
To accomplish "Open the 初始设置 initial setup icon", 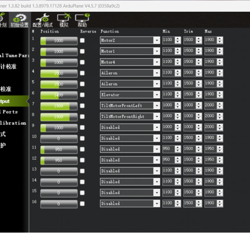I will click(19, 20).
